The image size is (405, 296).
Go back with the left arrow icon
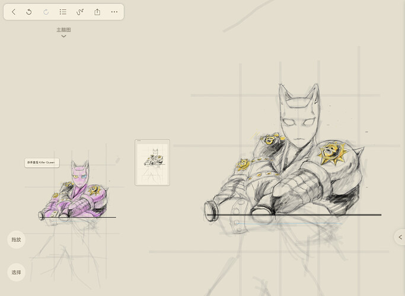click(14, 12)
